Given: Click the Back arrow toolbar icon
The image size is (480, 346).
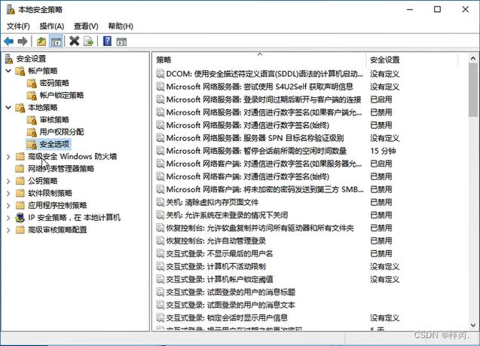Looking at the screenshot, I should click(x=8, y=41).
